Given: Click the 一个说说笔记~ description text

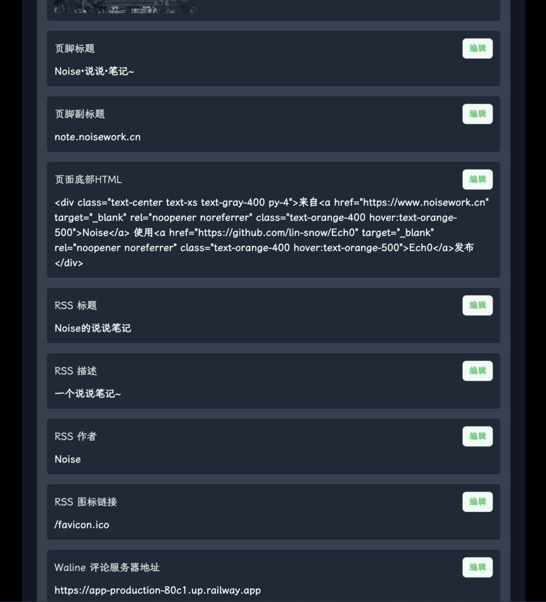Looking at the screenshot, I should pyautogui.click(x=88, y=394).
